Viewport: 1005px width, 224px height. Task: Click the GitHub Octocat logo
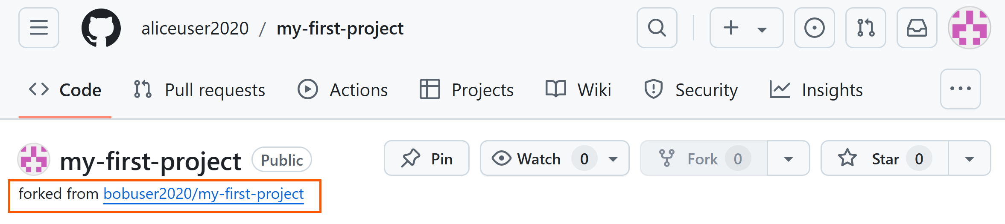coord(101,28)
